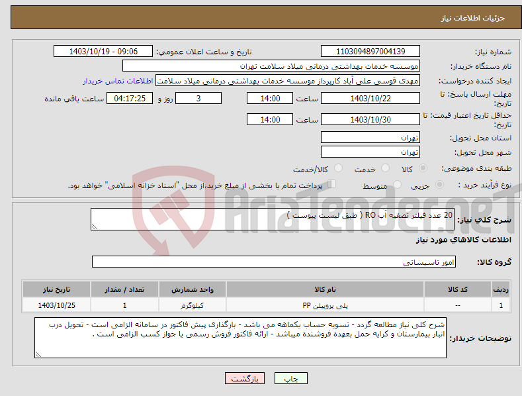Click the announcement date field 1403/10/19 - 09:06
The width and height of the screenshot is (522, 396).
103,52
